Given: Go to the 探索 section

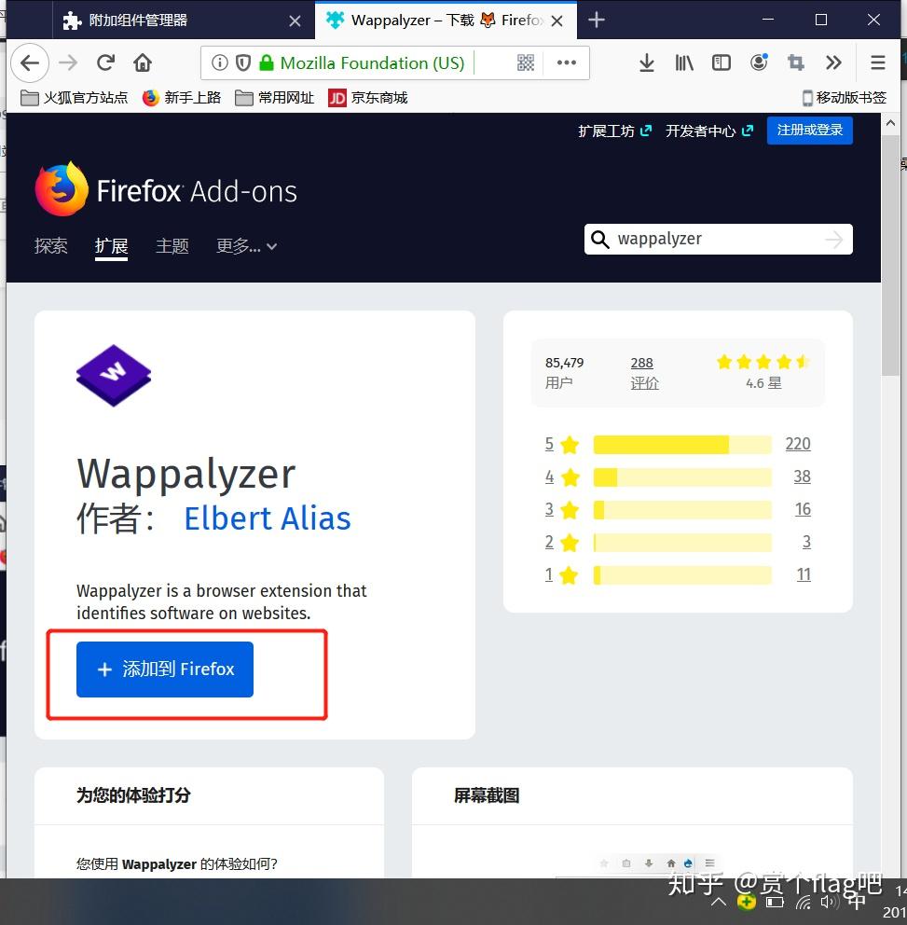Looking at the screenshot, I should coord(51,246).
